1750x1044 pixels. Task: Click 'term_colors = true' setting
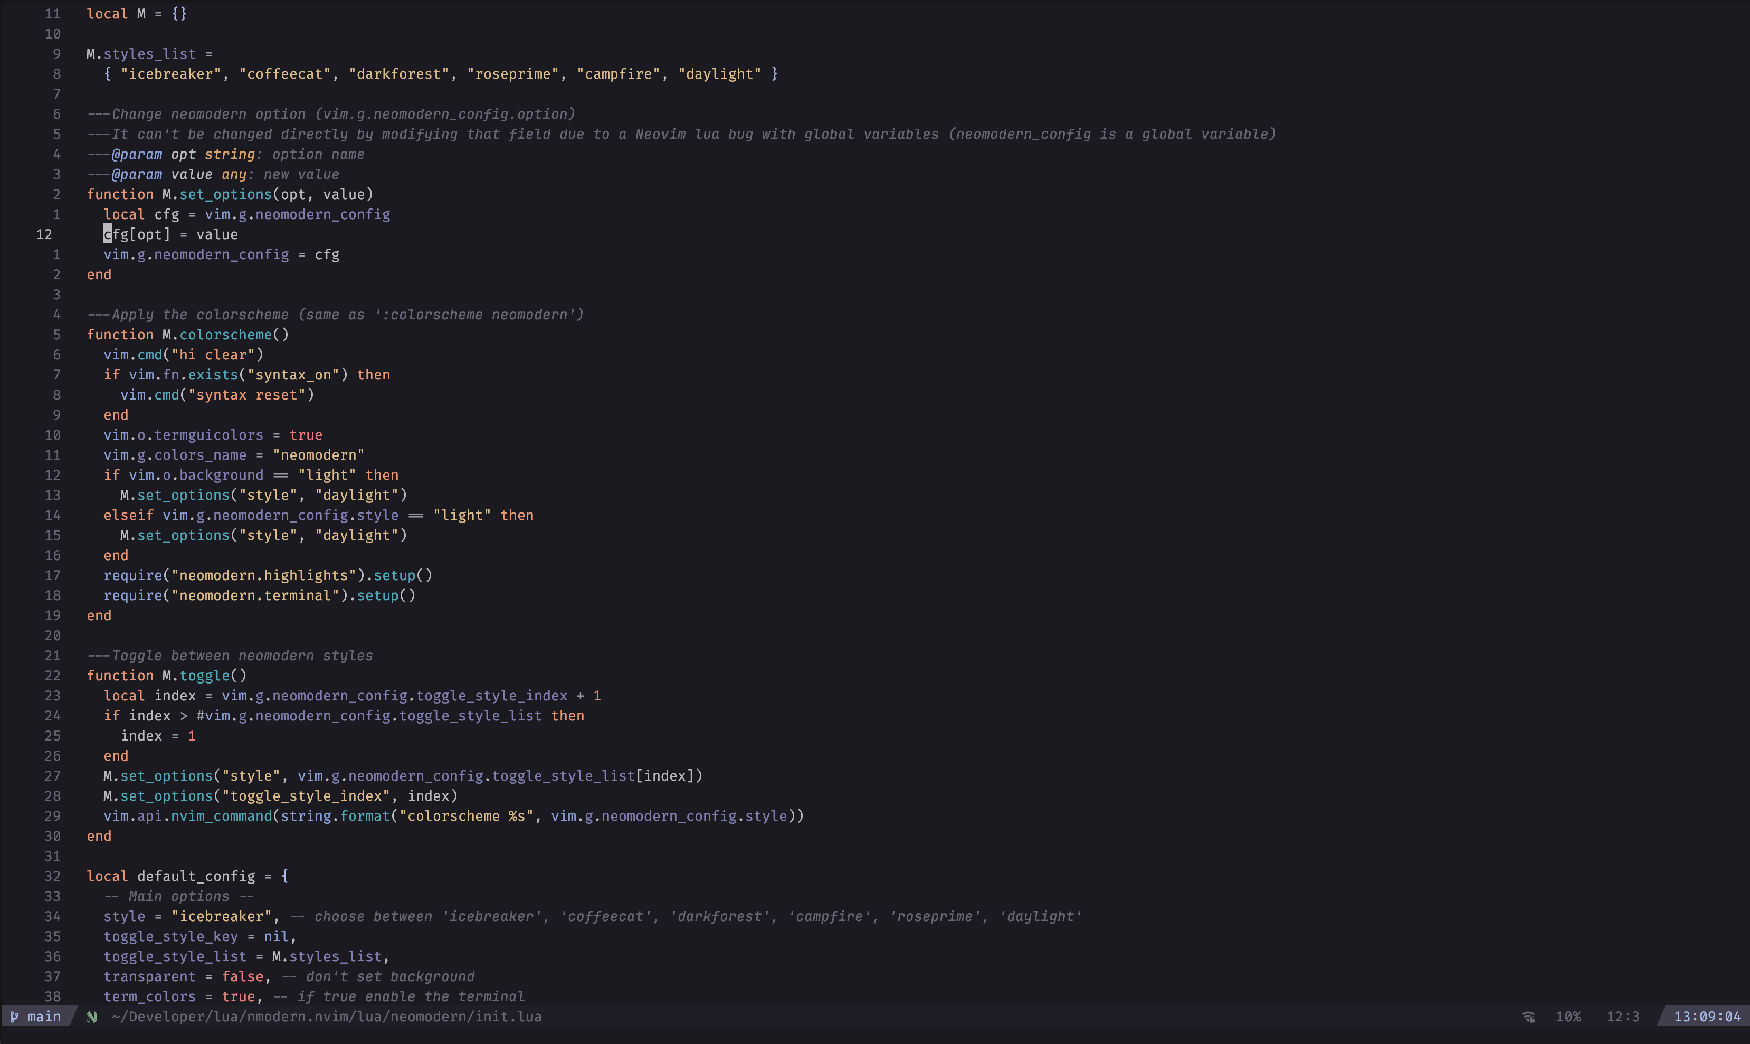(x=184, y=996)
